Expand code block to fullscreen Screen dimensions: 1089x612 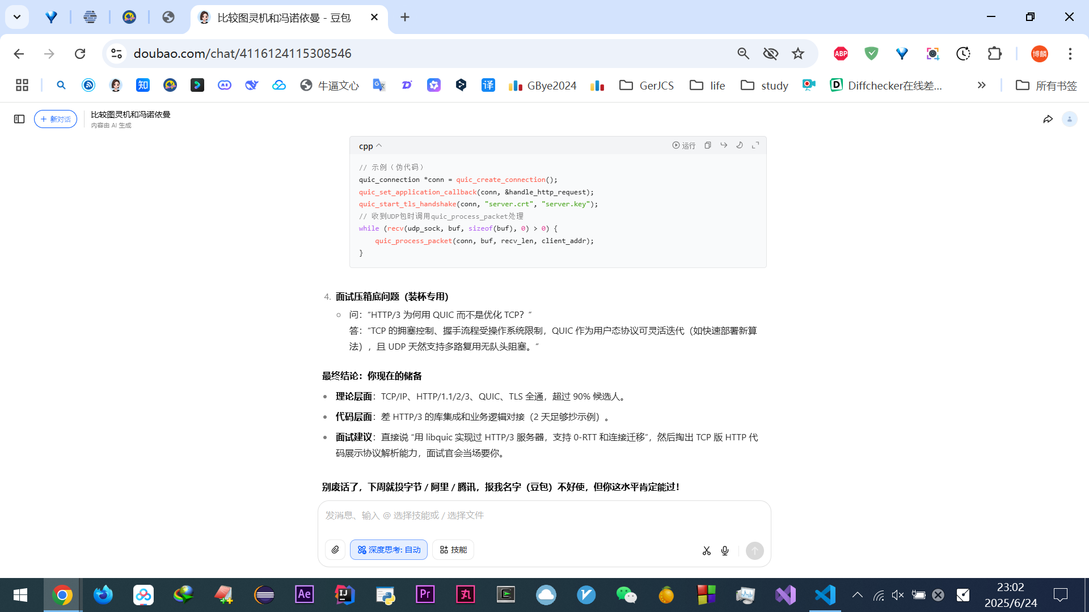[x=755, y=146]
